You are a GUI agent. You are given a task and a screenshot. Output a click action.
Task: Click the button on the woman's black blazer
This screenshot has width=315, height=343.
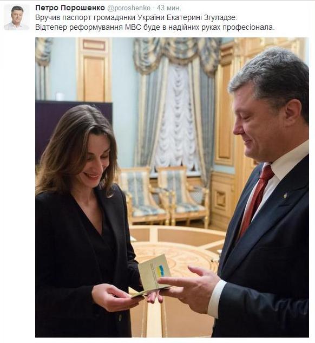point(120,317)
